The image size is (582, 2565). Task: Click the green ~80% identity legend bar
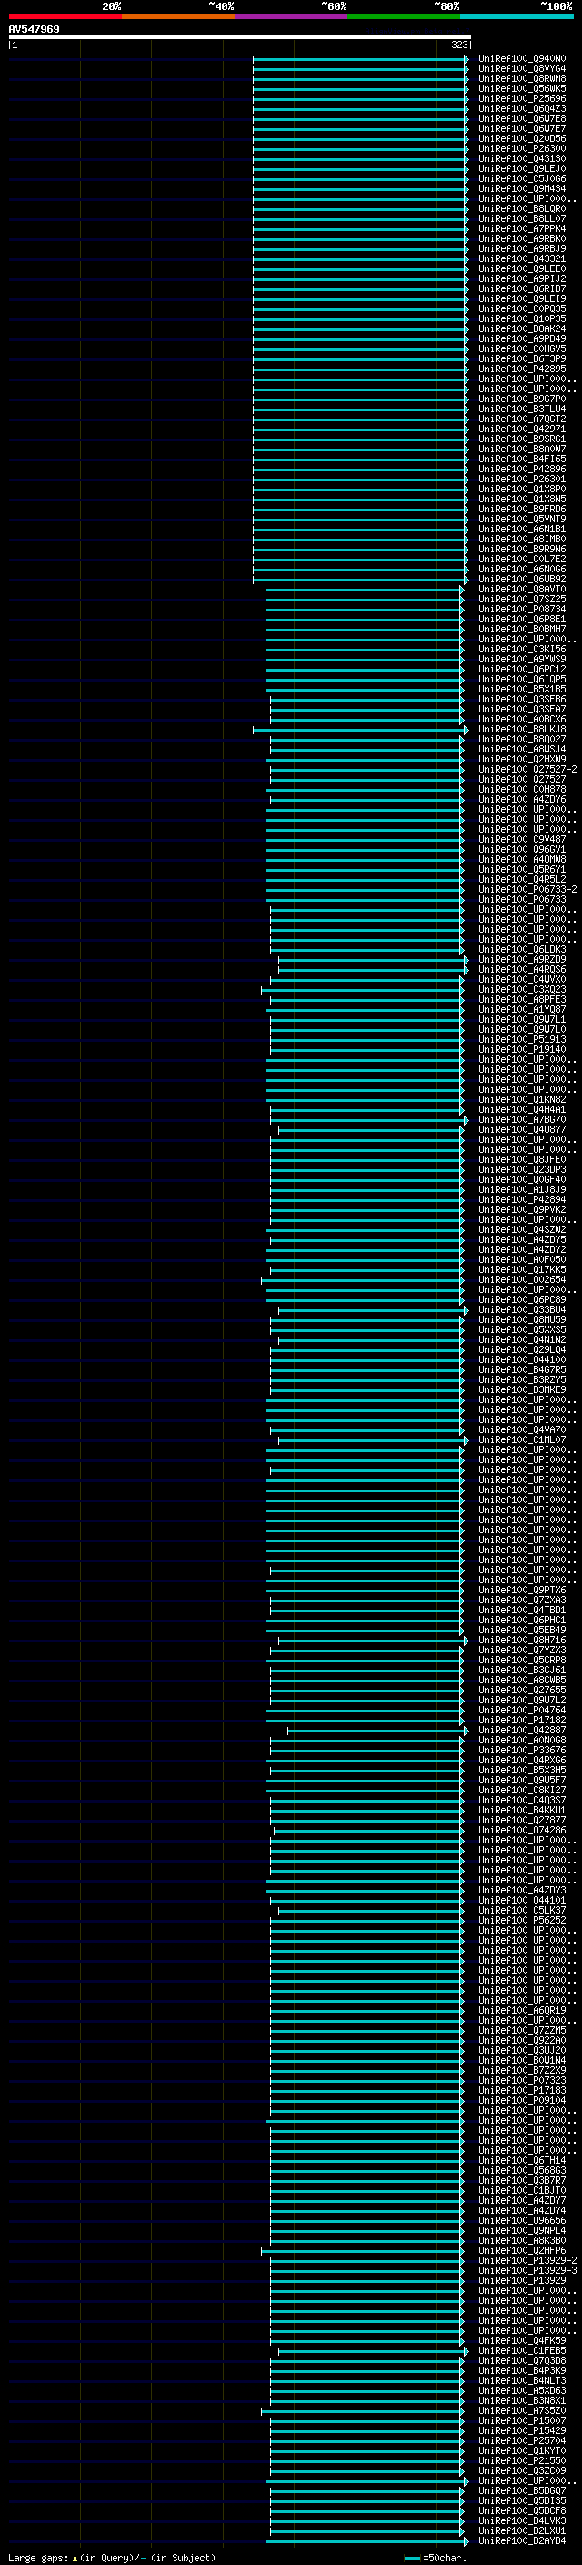click(404, 16)
